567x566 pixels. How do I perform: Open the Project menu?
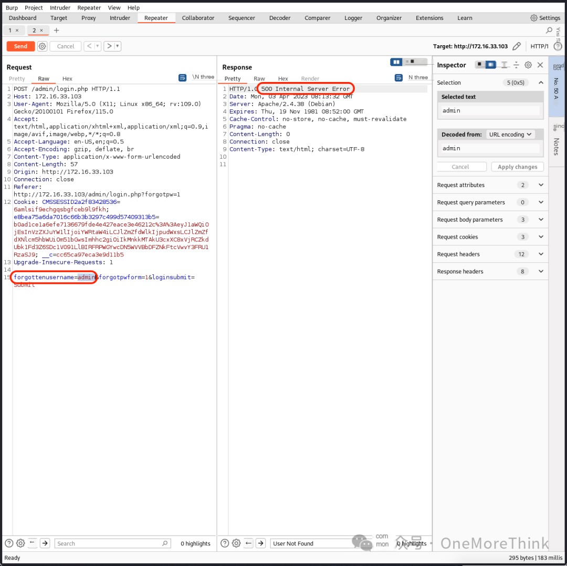tap(34, 7)
